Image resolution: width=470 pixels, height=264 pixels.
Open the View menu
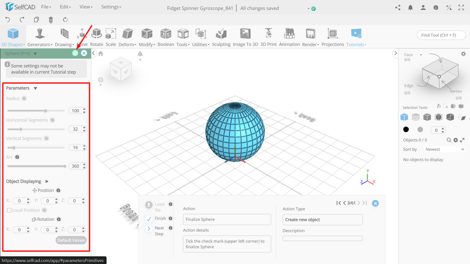(86, 6)
